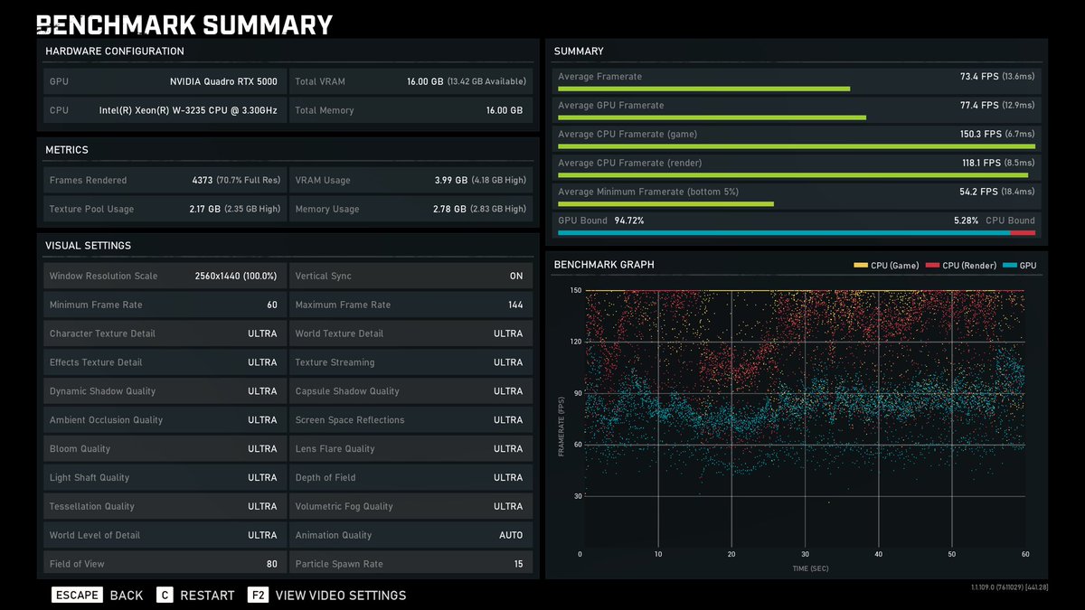Viewport: 1085px width, 610px height.
Task: Select VIEW VIDEO SETTINGS
Action: coord(344,595)
